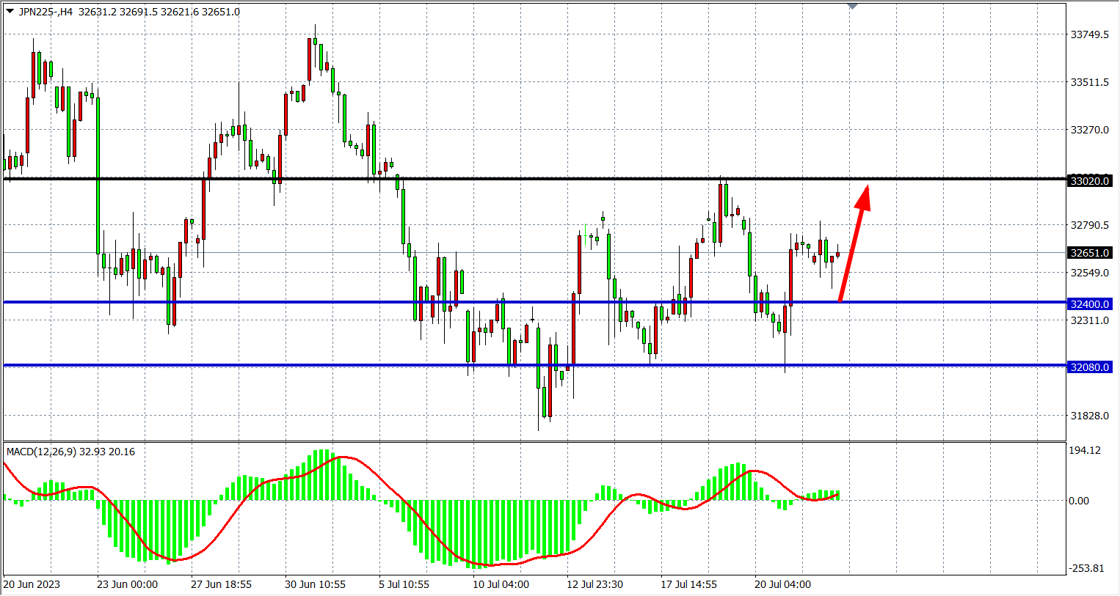Click the MACD -253.81 scale value
The width and height of the screenshot is (1120, 596).
pos(1086,568)
